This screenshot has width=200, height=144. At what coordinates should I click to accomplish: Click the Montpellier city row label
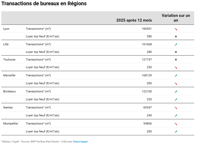(11, 123)
